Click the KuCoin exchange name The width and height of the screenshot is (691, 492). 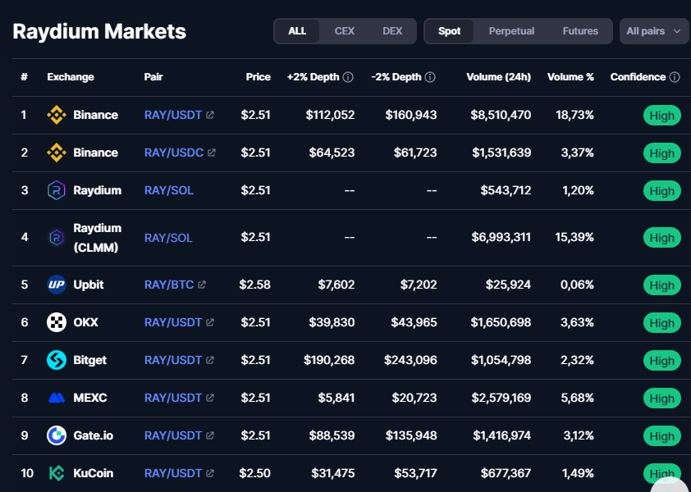pyautogui.click(x=93, y=473)
